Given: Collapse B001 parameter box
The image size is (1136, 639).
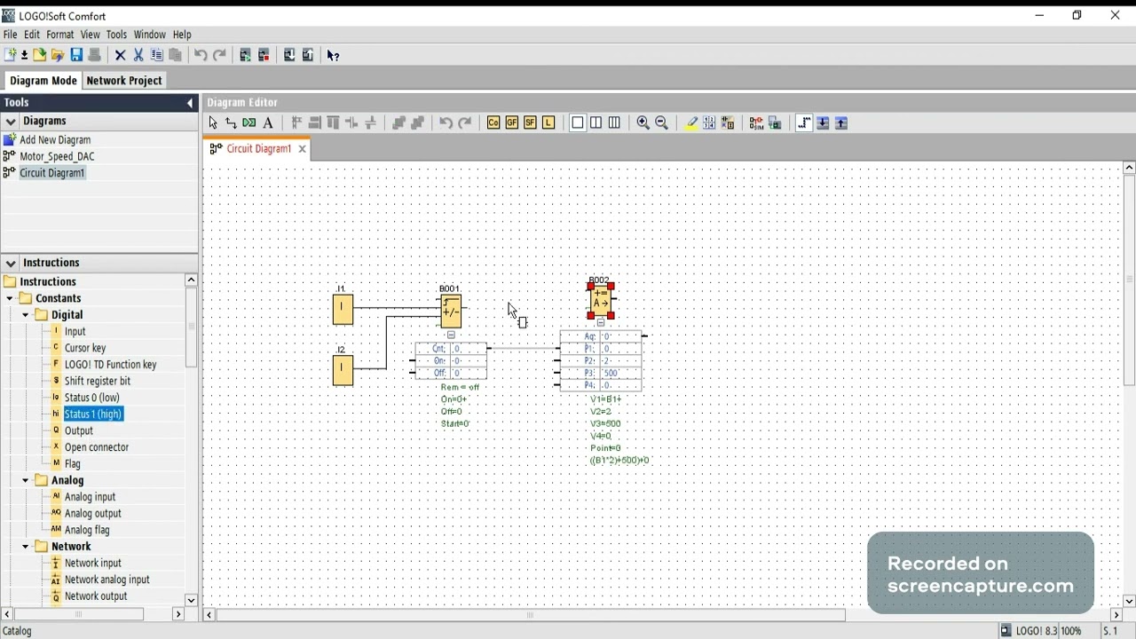Looking at the screenshot, I should coord(451,335).
